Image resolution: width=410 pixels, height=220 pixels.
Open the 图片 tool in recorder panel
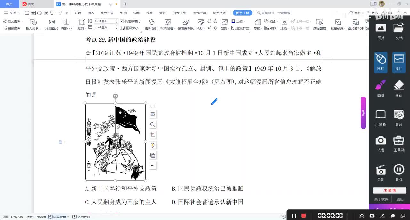[x=381, y=31]
